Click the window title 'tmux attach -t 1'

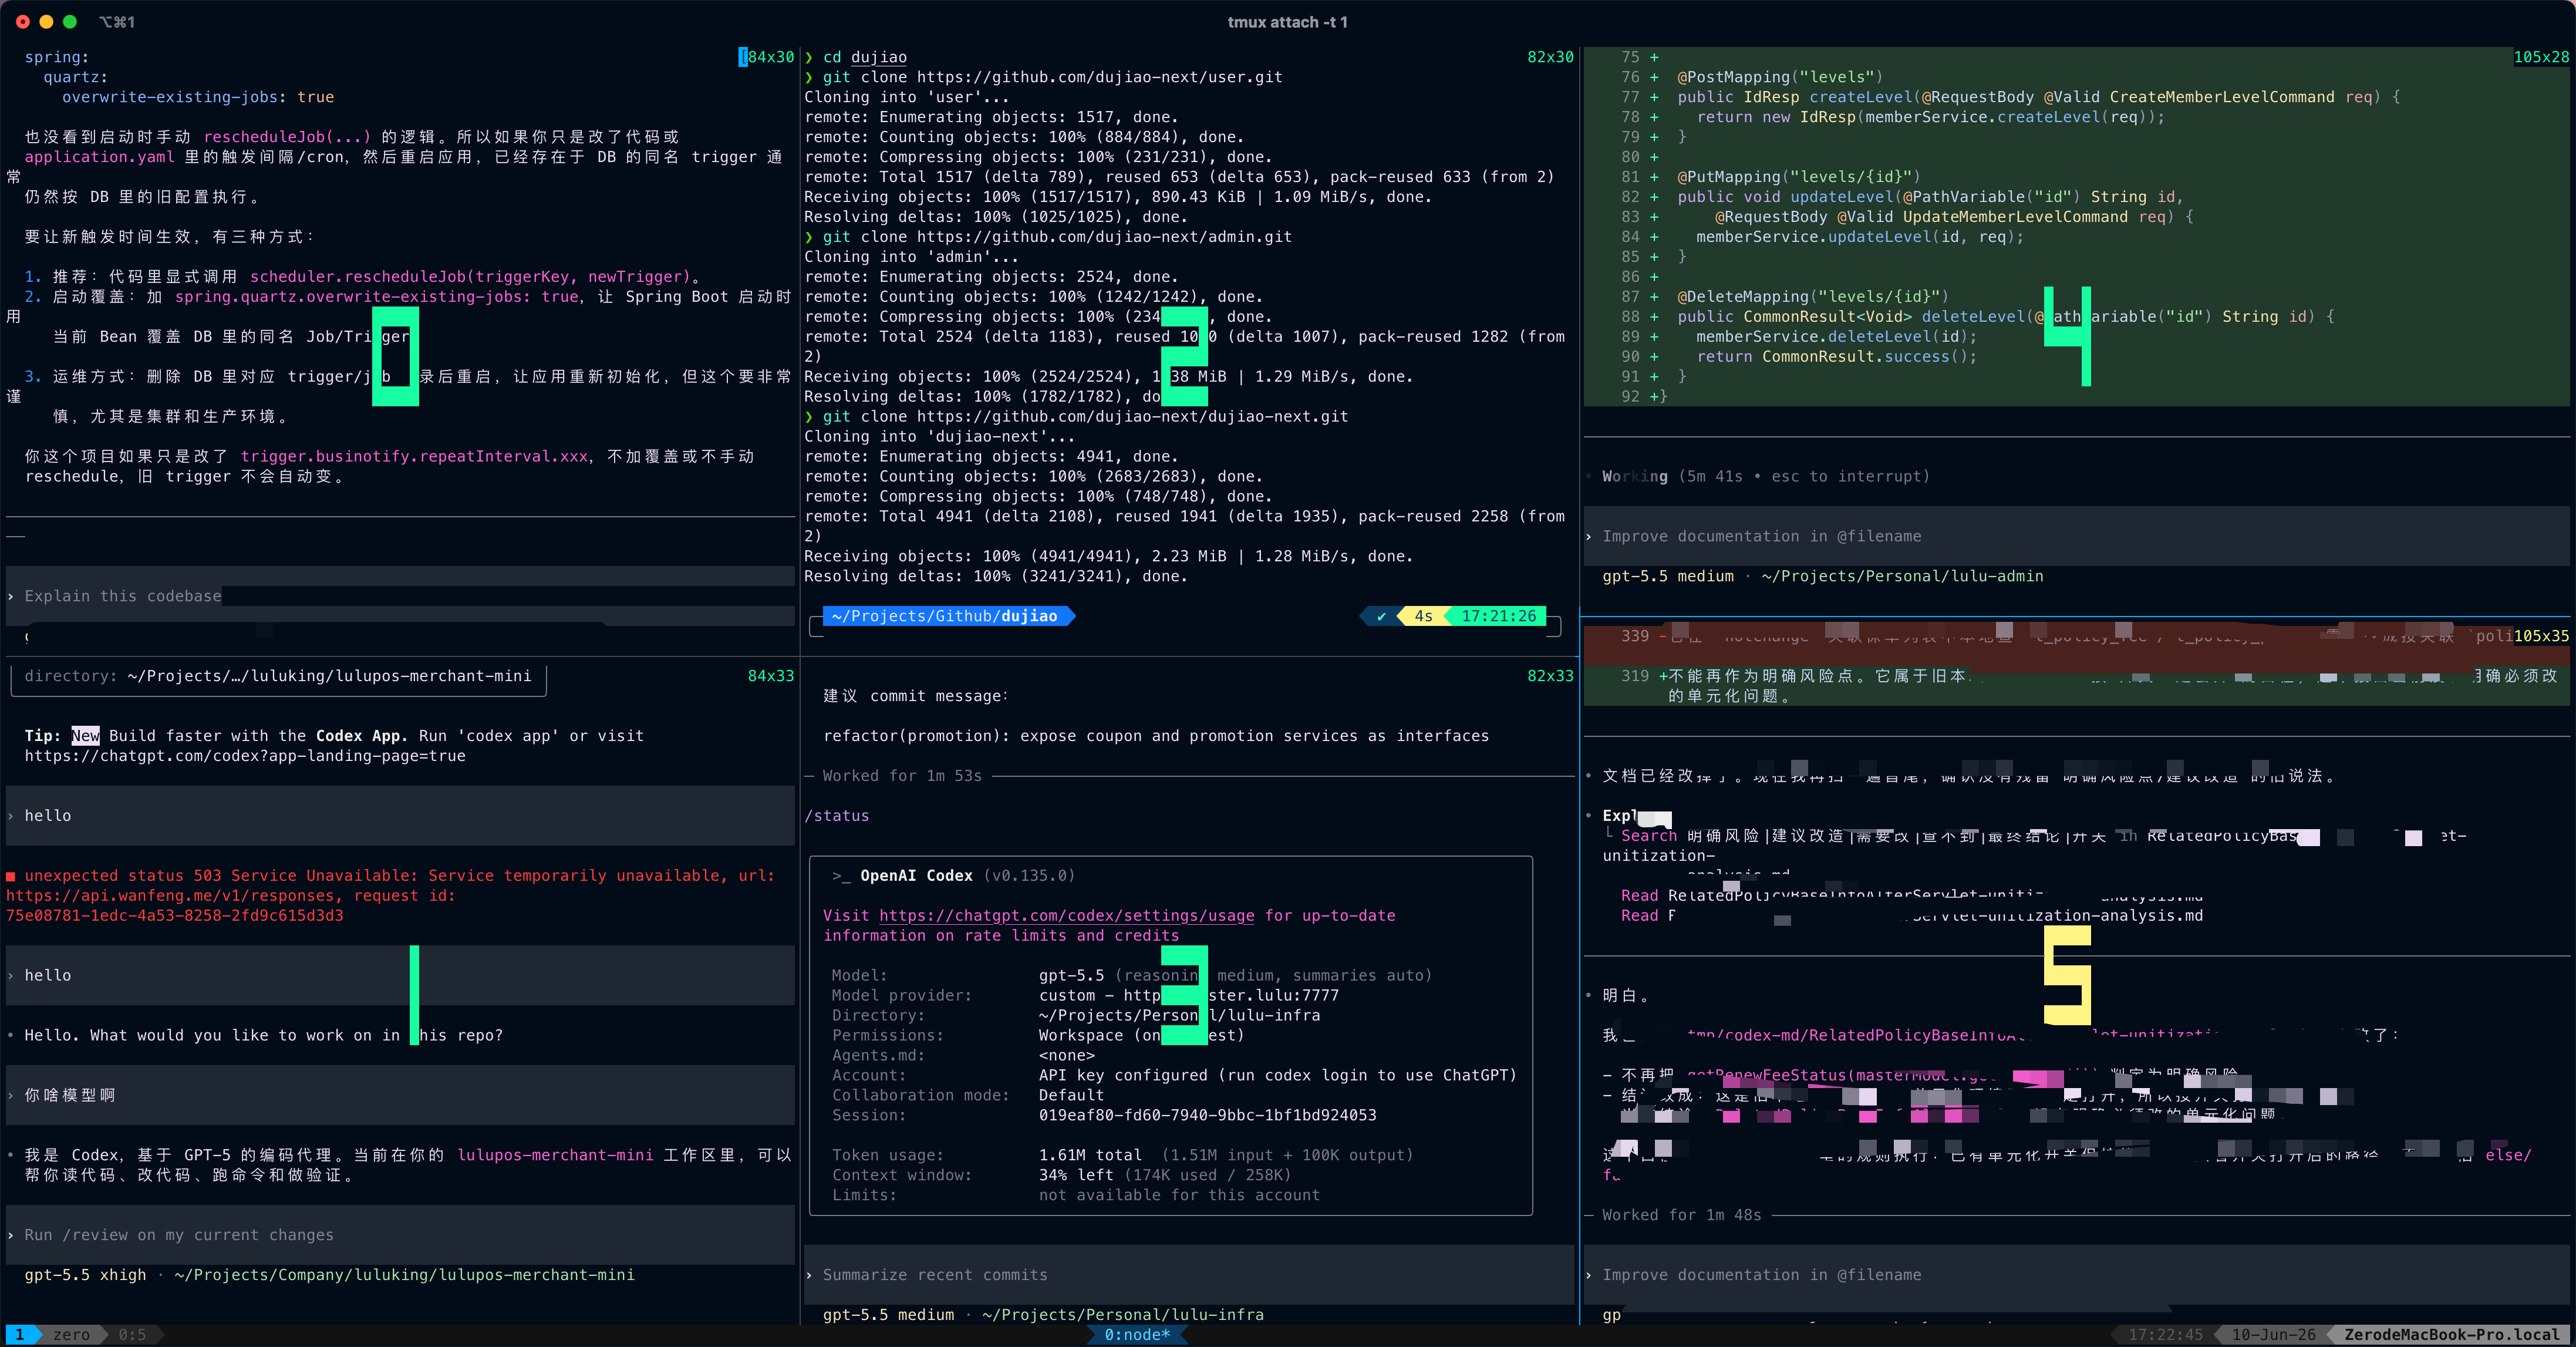pos(1287,22)
